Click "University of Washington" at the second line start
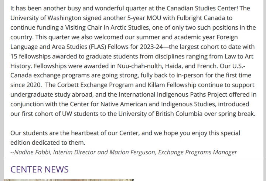Image resolution: width=266 pixels, height=181 pixels. [46, 18]
